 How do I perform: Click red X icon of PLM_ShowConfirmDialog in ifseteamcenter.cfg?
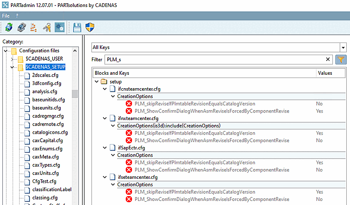129,199
